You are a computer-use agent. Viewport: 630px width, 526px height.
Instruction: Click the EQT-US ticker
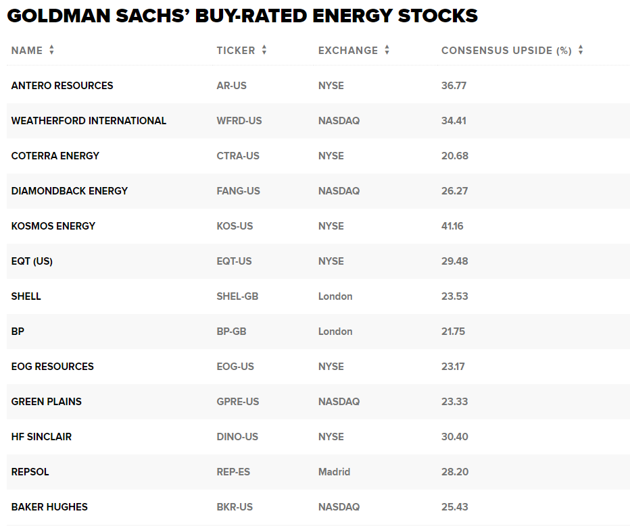tap(235, 261)
